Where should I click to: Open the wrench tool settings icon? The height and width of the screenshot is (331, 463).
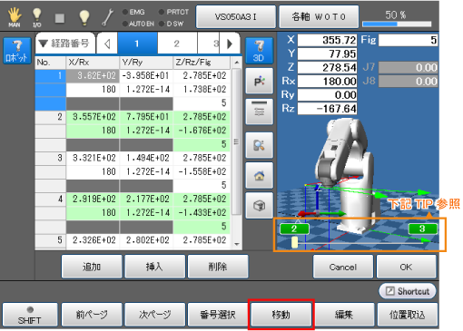[x=108, y=17]
